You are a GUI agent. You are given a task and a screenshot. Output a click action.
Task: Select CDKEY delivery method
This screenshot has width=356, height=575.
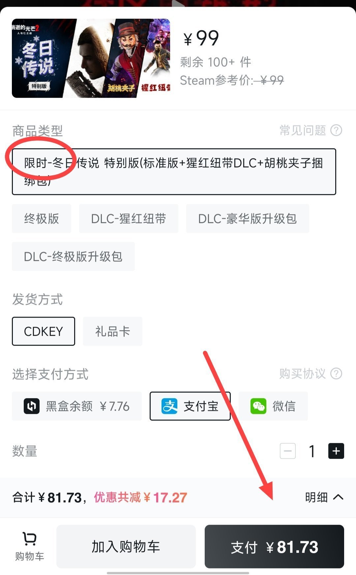tap(44, 331)
